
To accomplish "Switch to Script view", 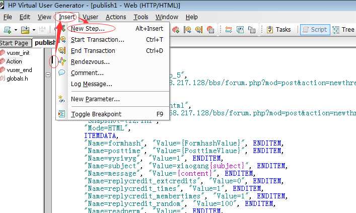I will [x=315, y=30].
